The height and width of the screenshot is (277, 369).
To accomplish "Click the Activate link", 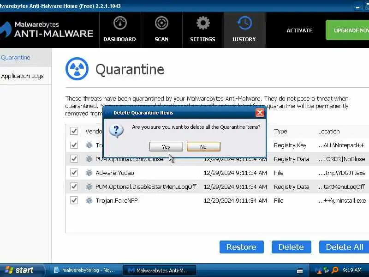I will coord(299,30).
